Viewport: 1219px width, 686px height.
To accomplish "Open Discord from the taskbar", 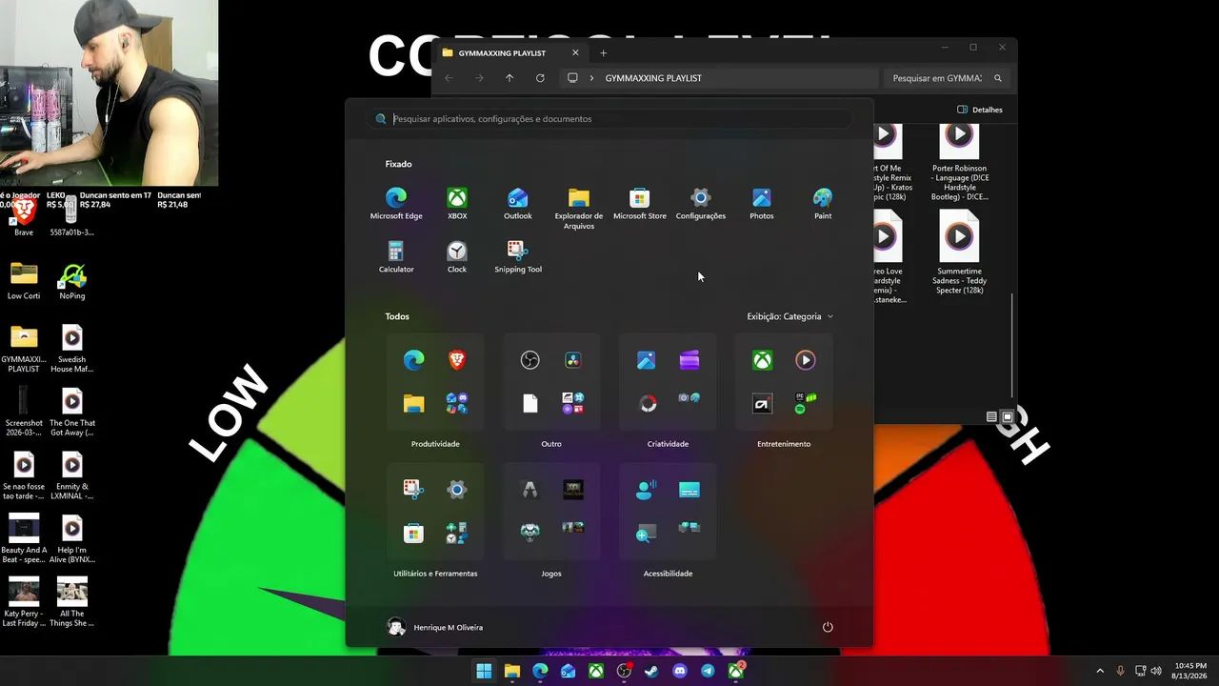I will (x=680, y=671).
